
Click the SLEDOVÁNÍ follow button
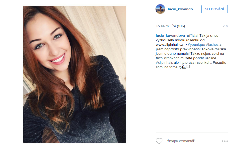[x=214, y=9]
